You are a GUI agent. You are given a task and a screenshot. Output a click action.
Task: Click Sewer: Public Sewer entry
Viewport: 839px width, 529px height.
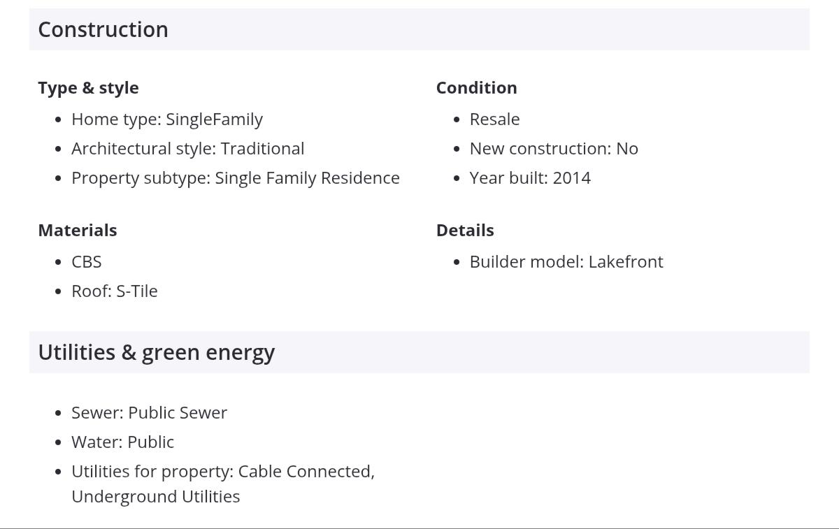(x=149, y=412)
